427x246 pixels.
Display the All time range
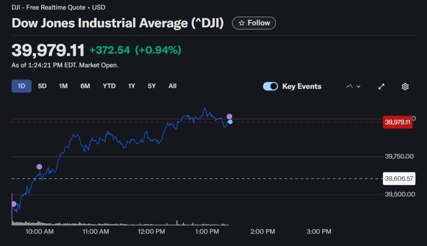pyautogui.click(x=172, y=86)
